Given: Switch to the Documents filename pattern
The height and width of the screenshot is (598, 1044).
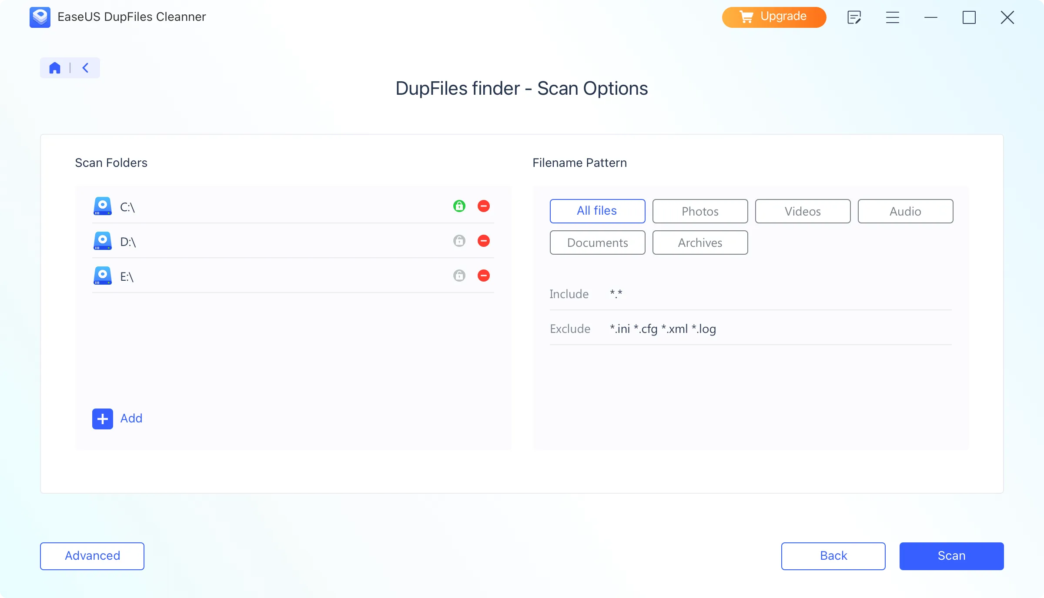Looking at the screenshot, I should tap(597, 243).
